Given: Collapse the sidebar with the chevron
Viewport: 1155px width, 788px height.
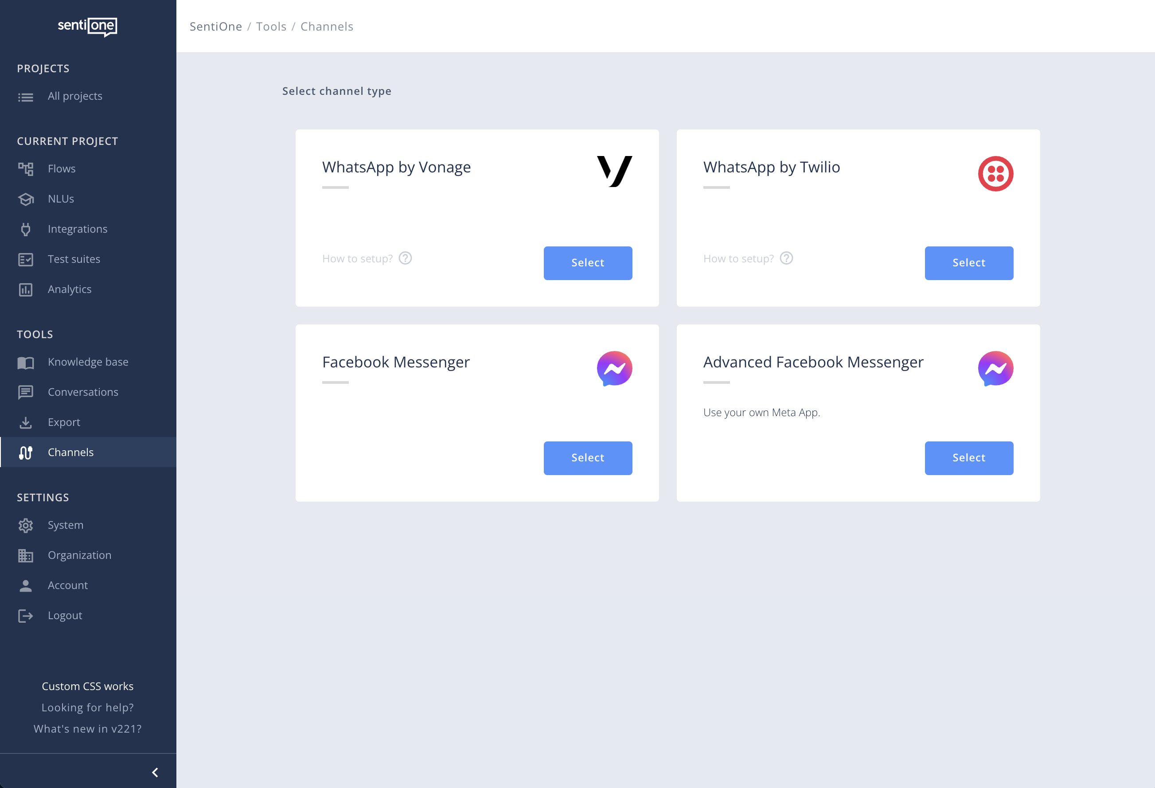Looking at the screenshot, I should pyautogui.click(x=154, y=772).
